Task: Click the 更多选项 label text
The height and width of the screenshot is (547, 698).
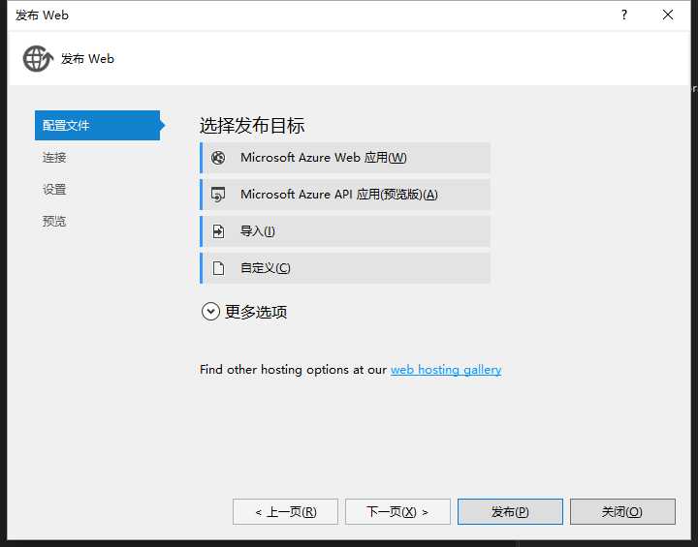Action: (x=256, y=312)
